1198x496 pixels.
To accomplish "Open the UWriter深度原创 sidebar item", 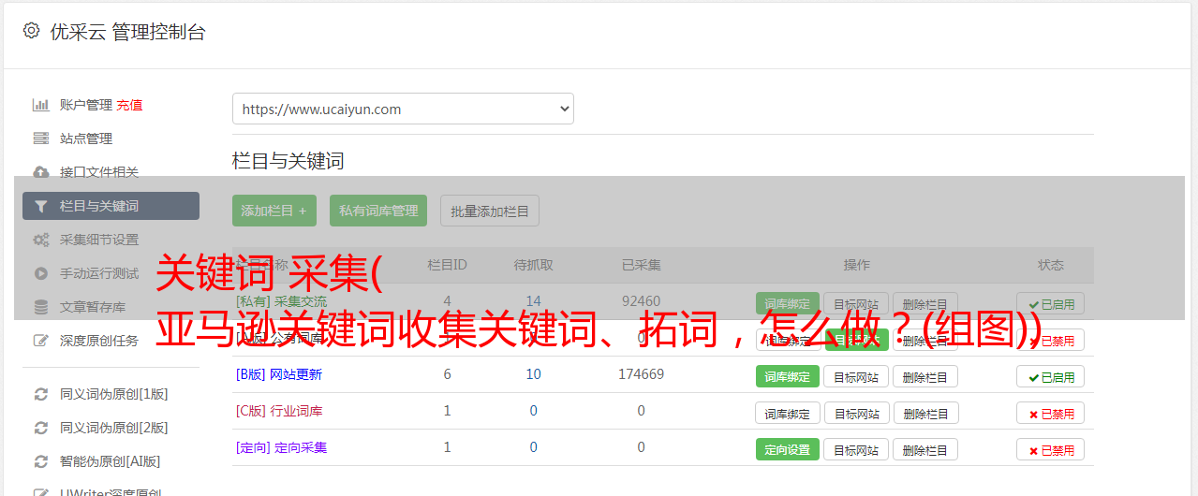I will point(111,490).
